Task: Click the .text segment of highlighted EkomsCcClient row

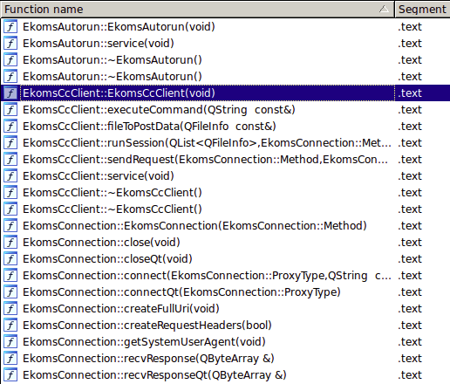Action: click(x=410, y=93)
